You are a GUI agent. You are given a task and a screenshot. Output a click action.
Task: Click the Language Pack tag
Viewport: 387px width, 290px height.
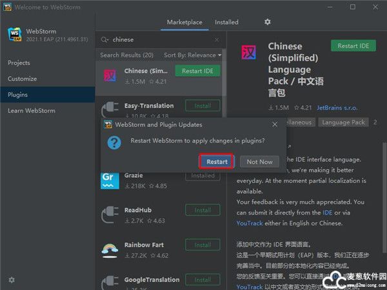click(343, 122)
